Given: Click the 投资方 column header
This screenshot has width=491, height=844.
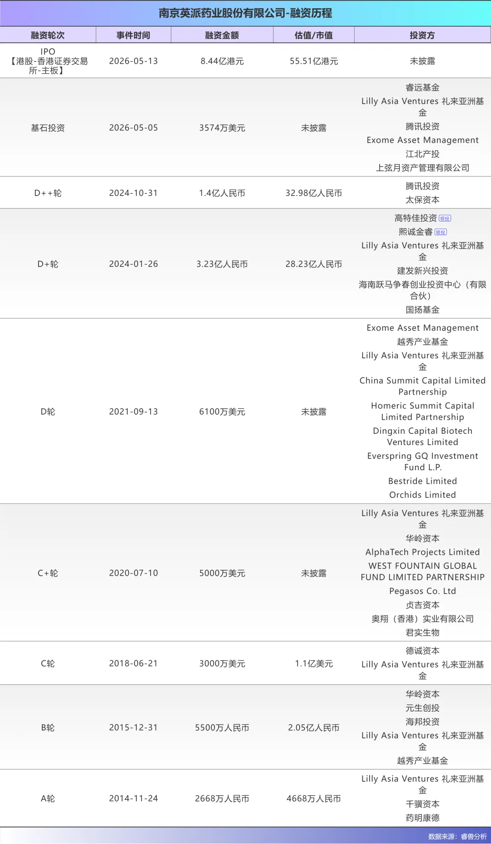Looking at the screenshot, I should point(422,35).
